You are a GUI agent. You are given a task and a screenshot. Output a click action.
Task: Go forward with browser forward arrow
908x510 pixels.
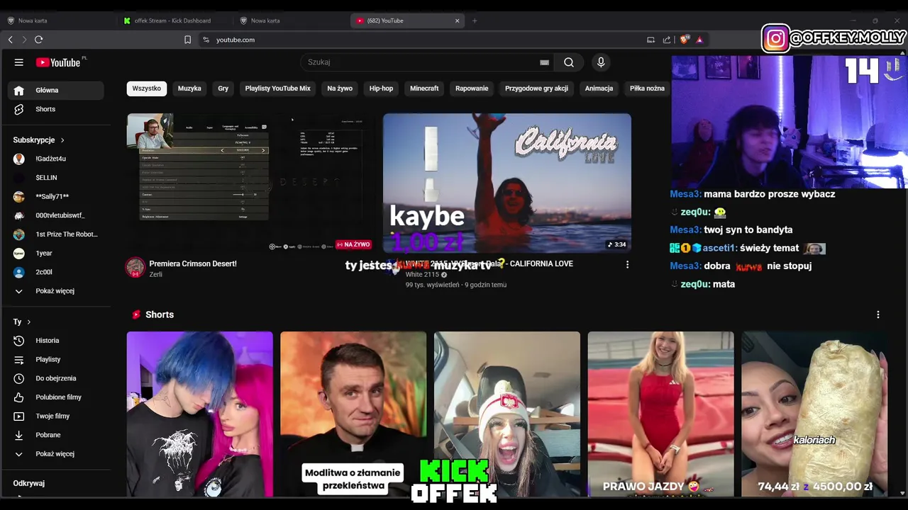pos(24,40)
